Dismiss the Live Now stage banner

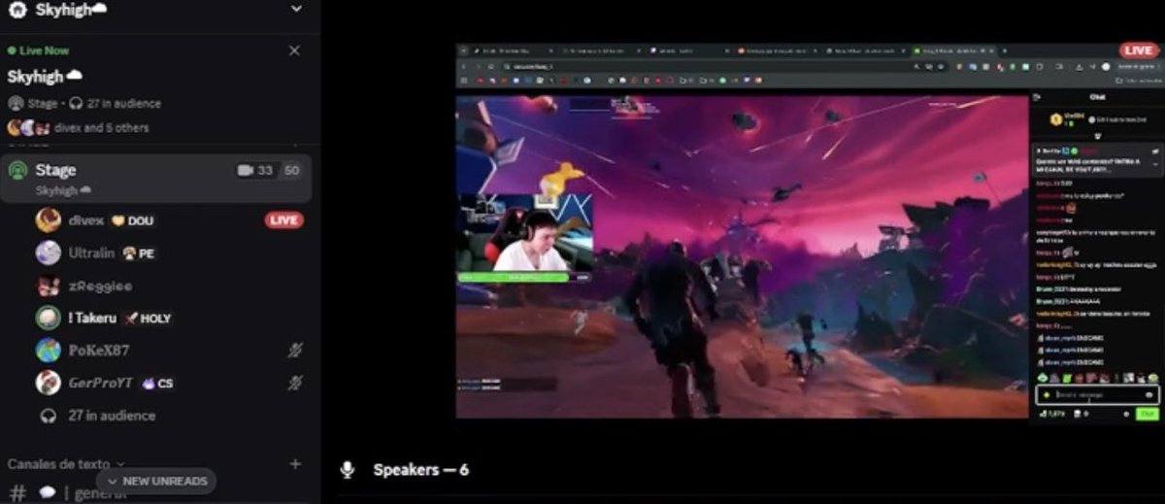(x=295, y=50)
